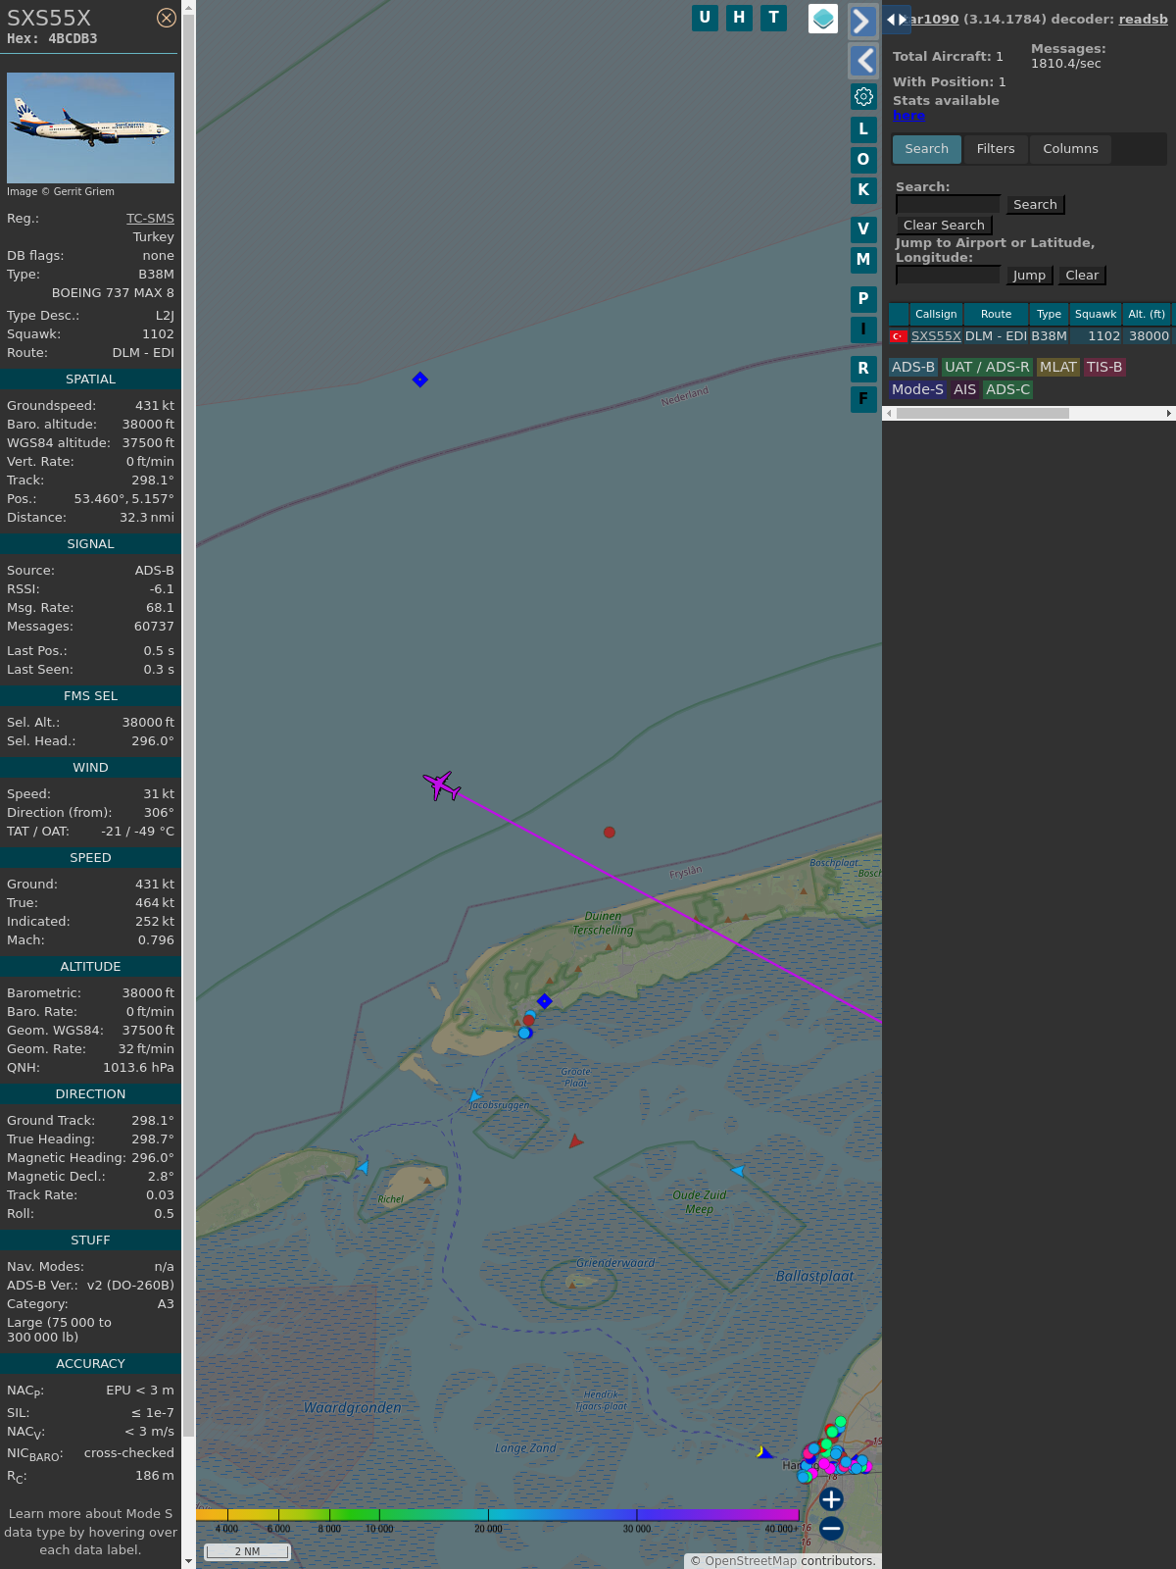The height and width of the screenshot is (1569, 1176).
Task: Toggle the L labels button
Action: coord(863,129)
